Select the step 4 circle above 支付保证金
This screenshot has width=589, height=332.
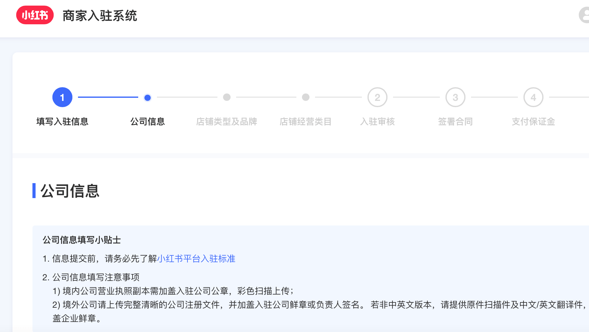[533, 97]
